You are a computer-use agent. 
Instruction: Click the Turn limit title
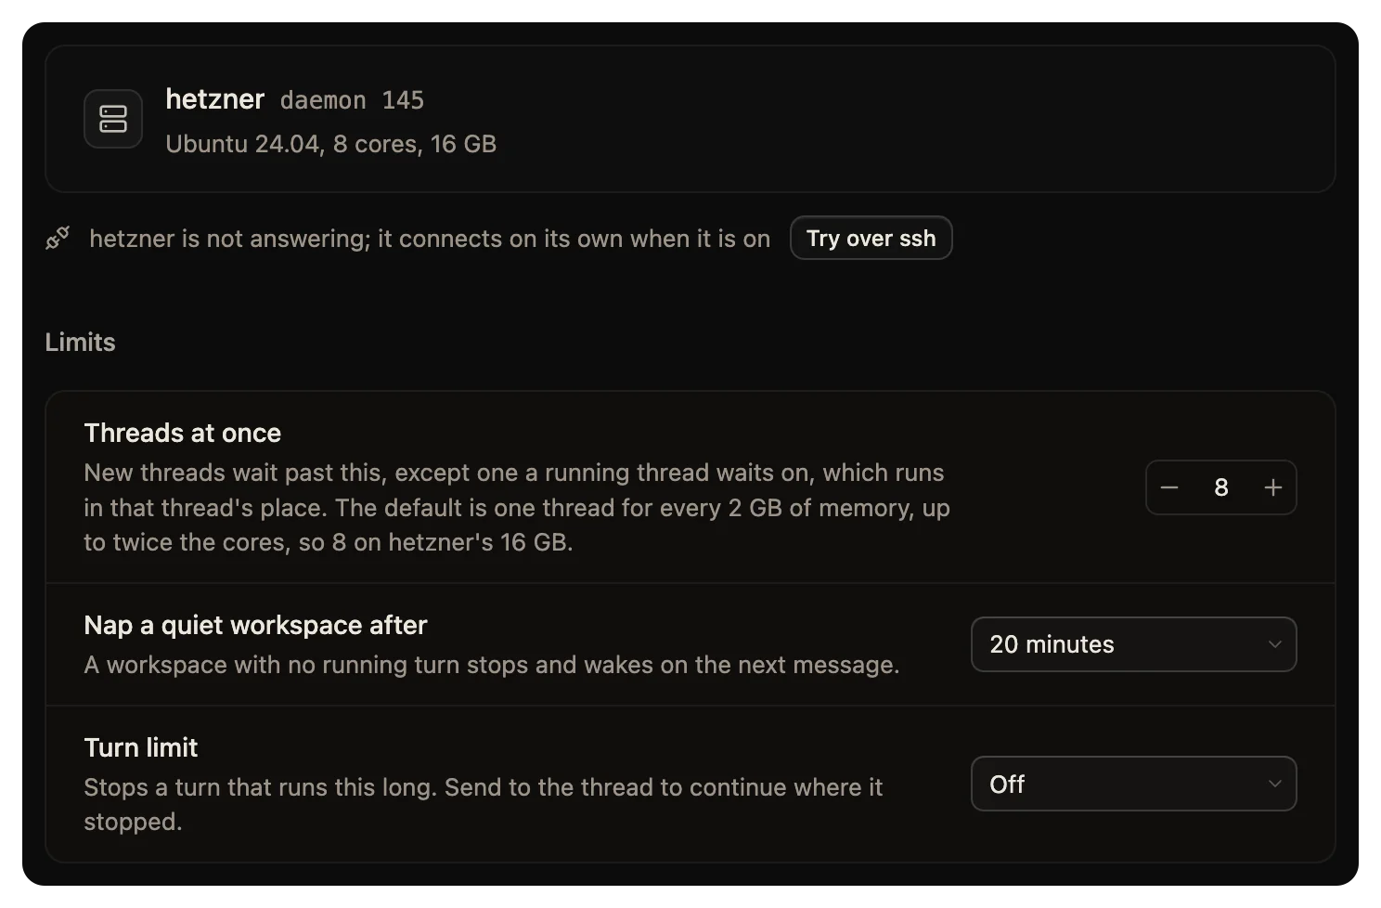(x=141, y=747)
